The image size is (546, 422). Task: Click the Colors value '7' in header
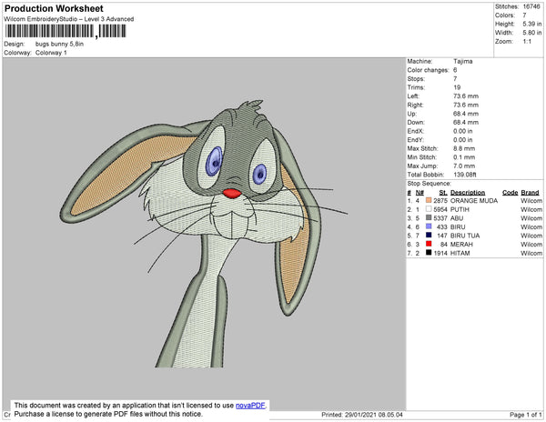524,15
